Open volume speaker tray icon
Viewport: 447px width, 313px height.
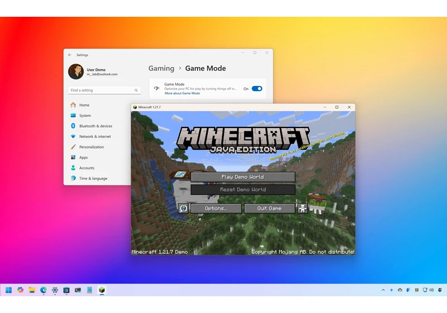pos(431,290)
